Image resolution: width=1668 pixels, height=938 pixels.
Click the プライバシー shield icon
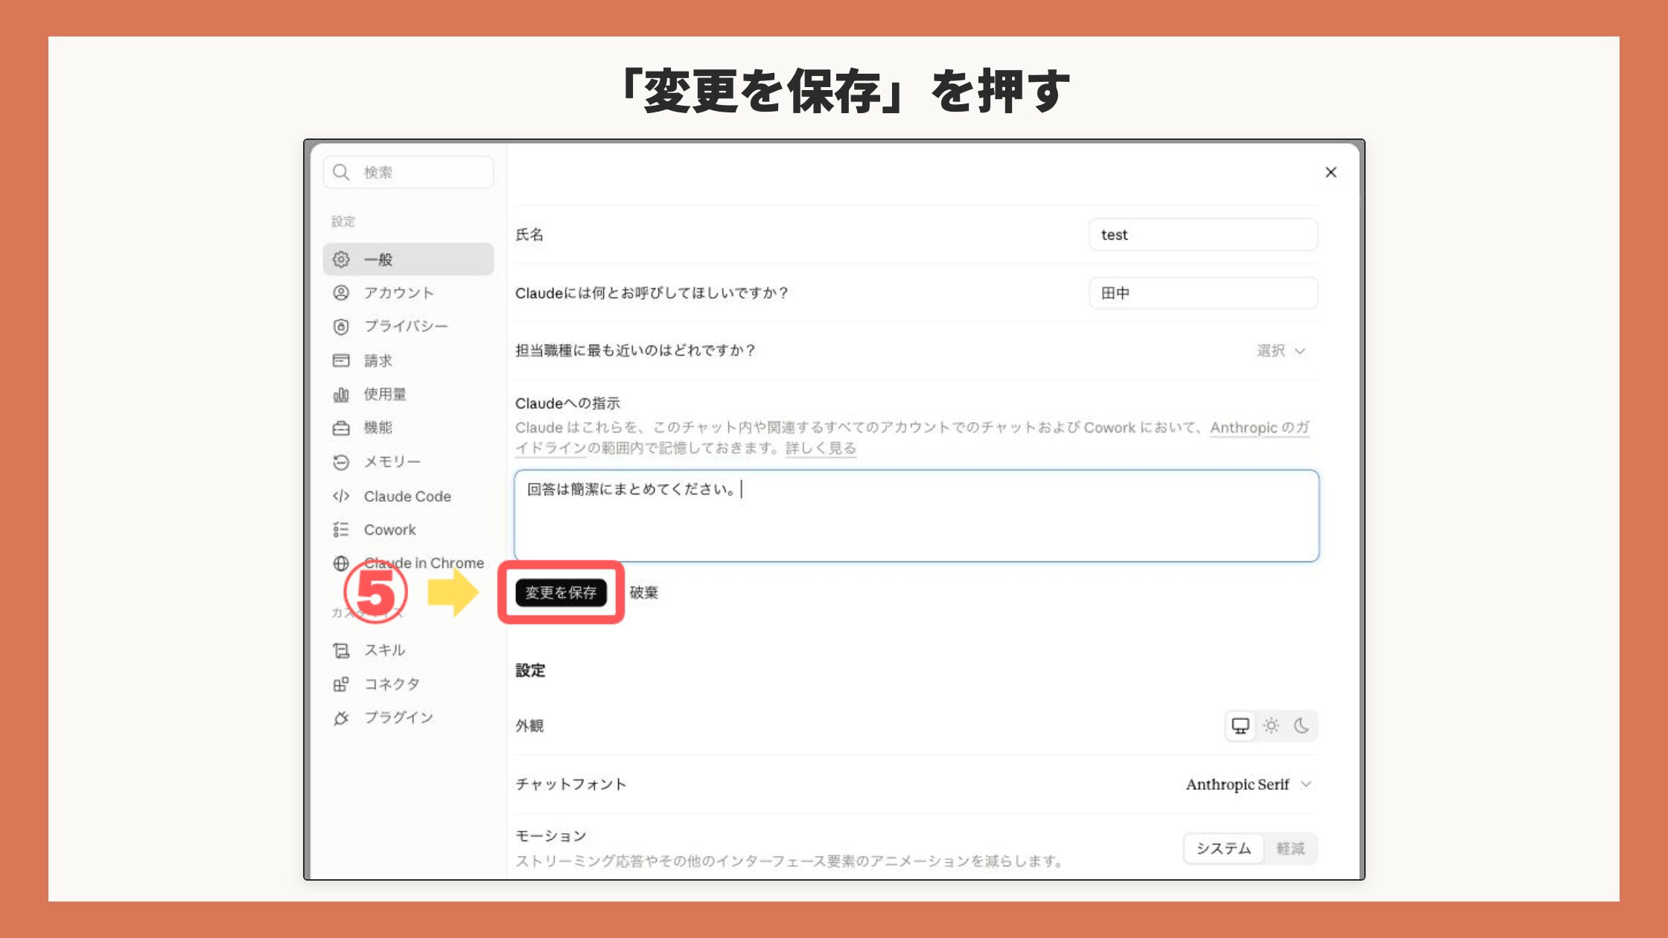[x=341, y=327]
